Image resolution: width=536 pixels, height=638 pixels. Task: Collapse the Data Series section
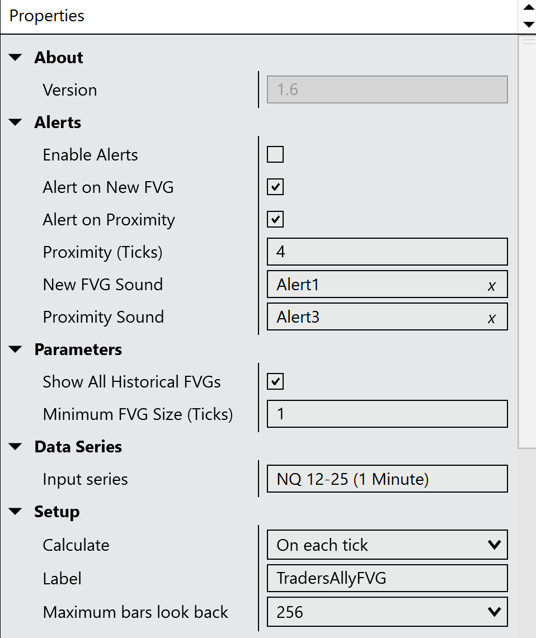[x=16, y=447]
